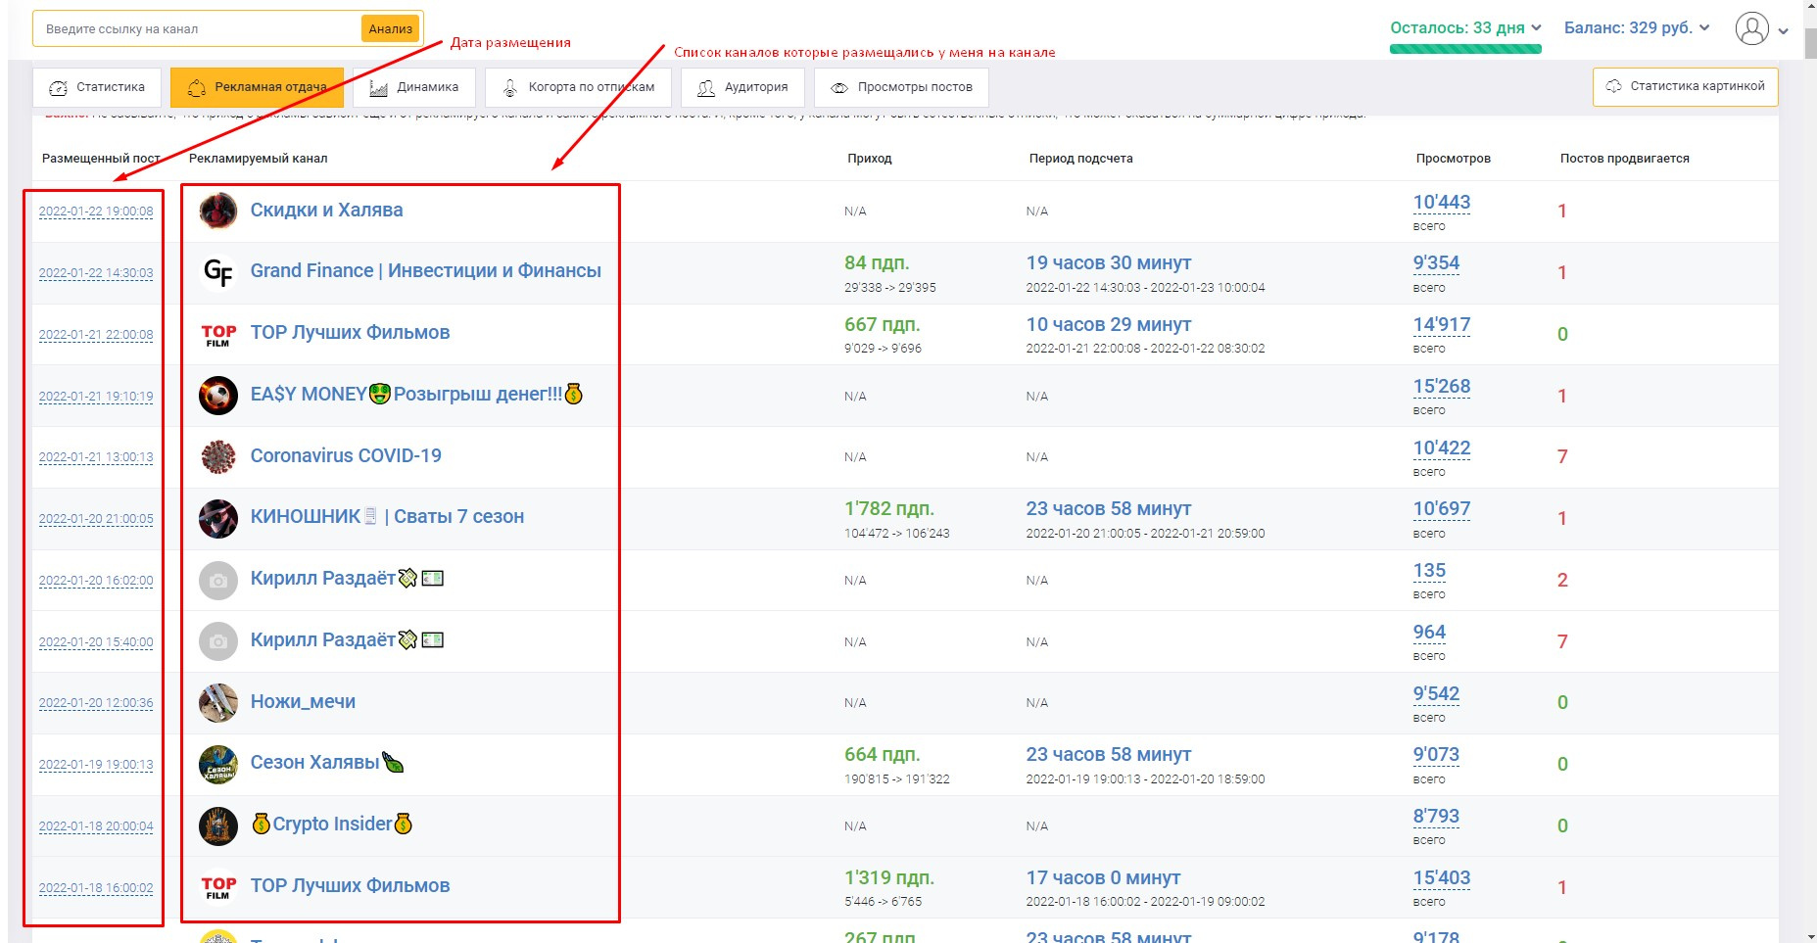Open the user profile avatar icon
Screen dimensions: 1817x943
coord(1751,28)
